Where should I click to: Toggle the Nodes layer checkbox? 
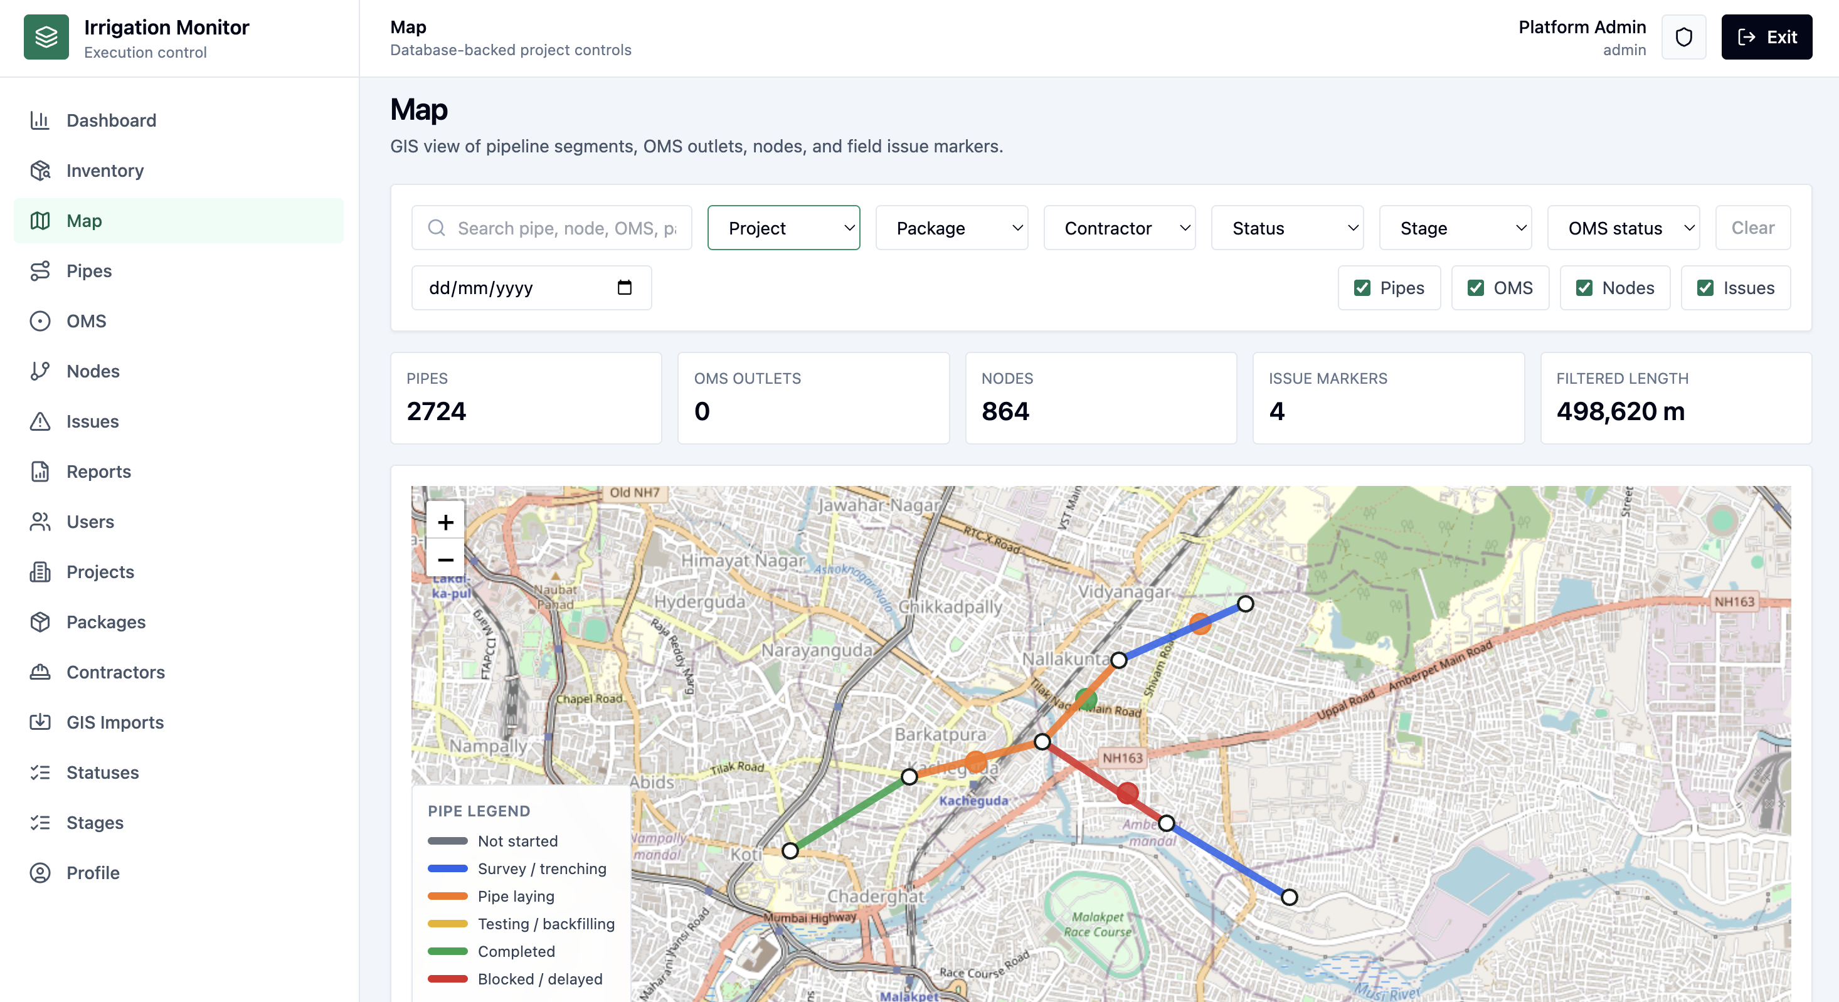pyautogui.click(x=1584, y=288)
